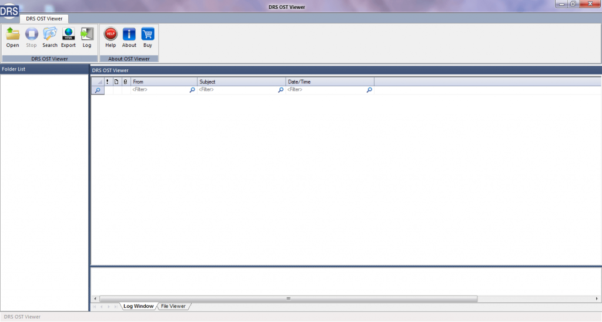
Task: Open the red Help icon
Action: point(111,37)
